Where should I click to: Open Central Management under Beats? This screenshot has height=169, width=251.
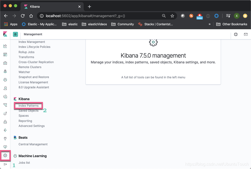click(x=33, y=144)
